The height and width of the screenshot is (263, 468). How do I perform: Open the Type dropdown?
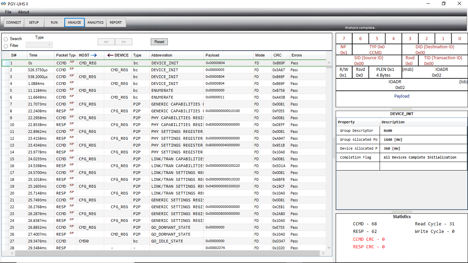click(39, 45)
